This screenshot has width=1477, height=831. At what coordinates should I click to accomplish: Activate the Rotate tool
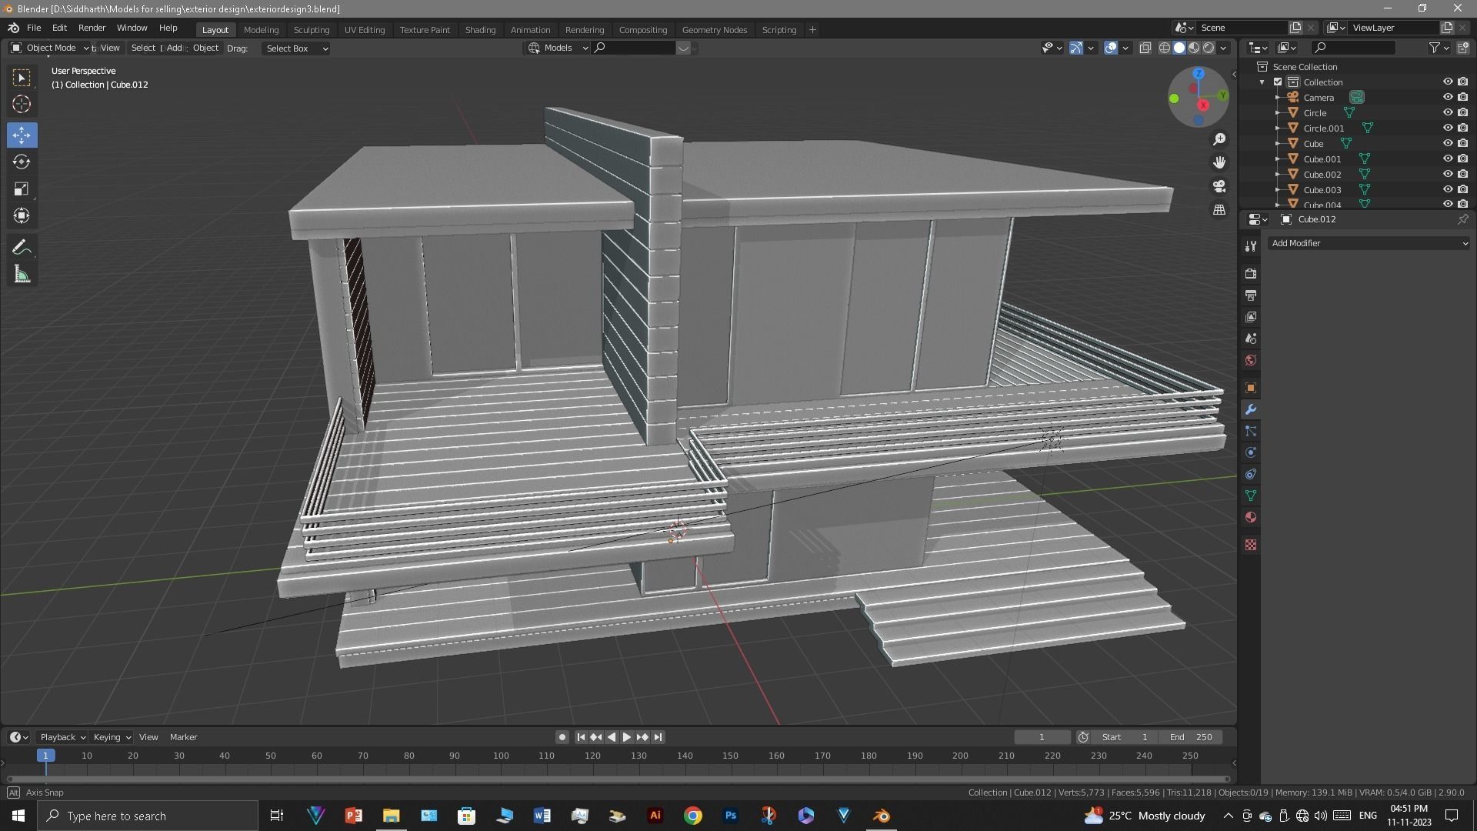coord(22,162)
